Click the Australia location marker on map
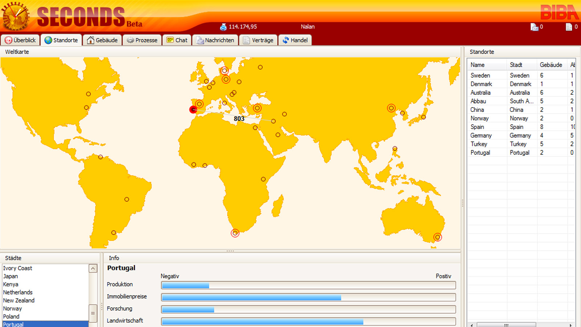The height and width of the screenshot is (327, 581). click(x=438, y=237)
